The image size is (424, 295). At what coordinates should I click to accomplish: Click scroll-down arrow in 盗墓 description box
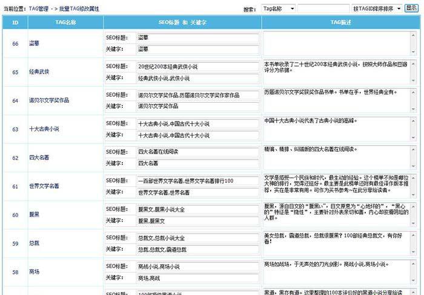click(413, 52)
